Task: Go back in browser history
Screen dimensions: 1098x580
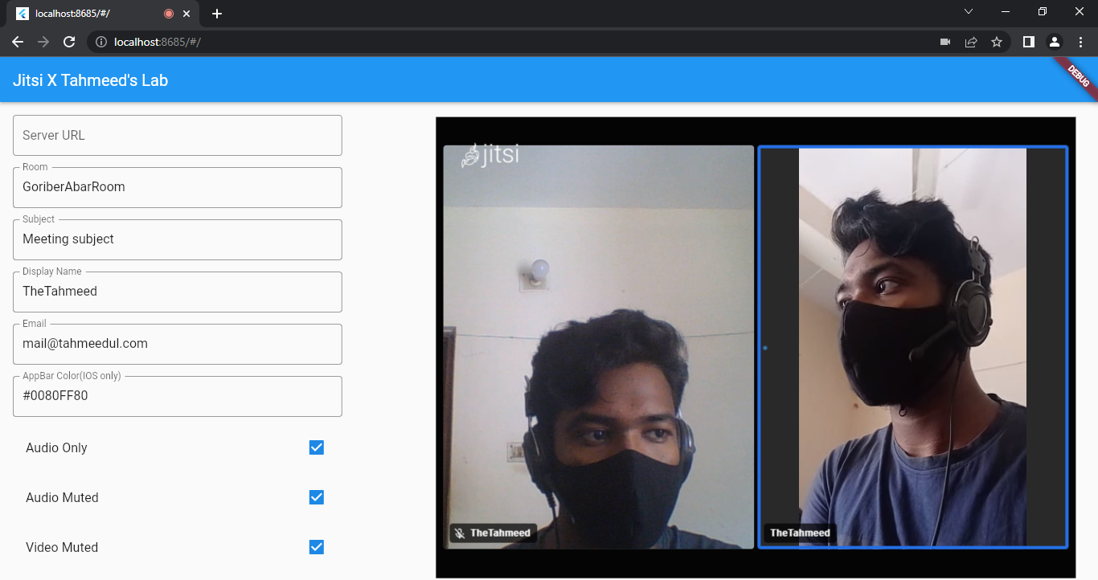Action: coord(18,42)
